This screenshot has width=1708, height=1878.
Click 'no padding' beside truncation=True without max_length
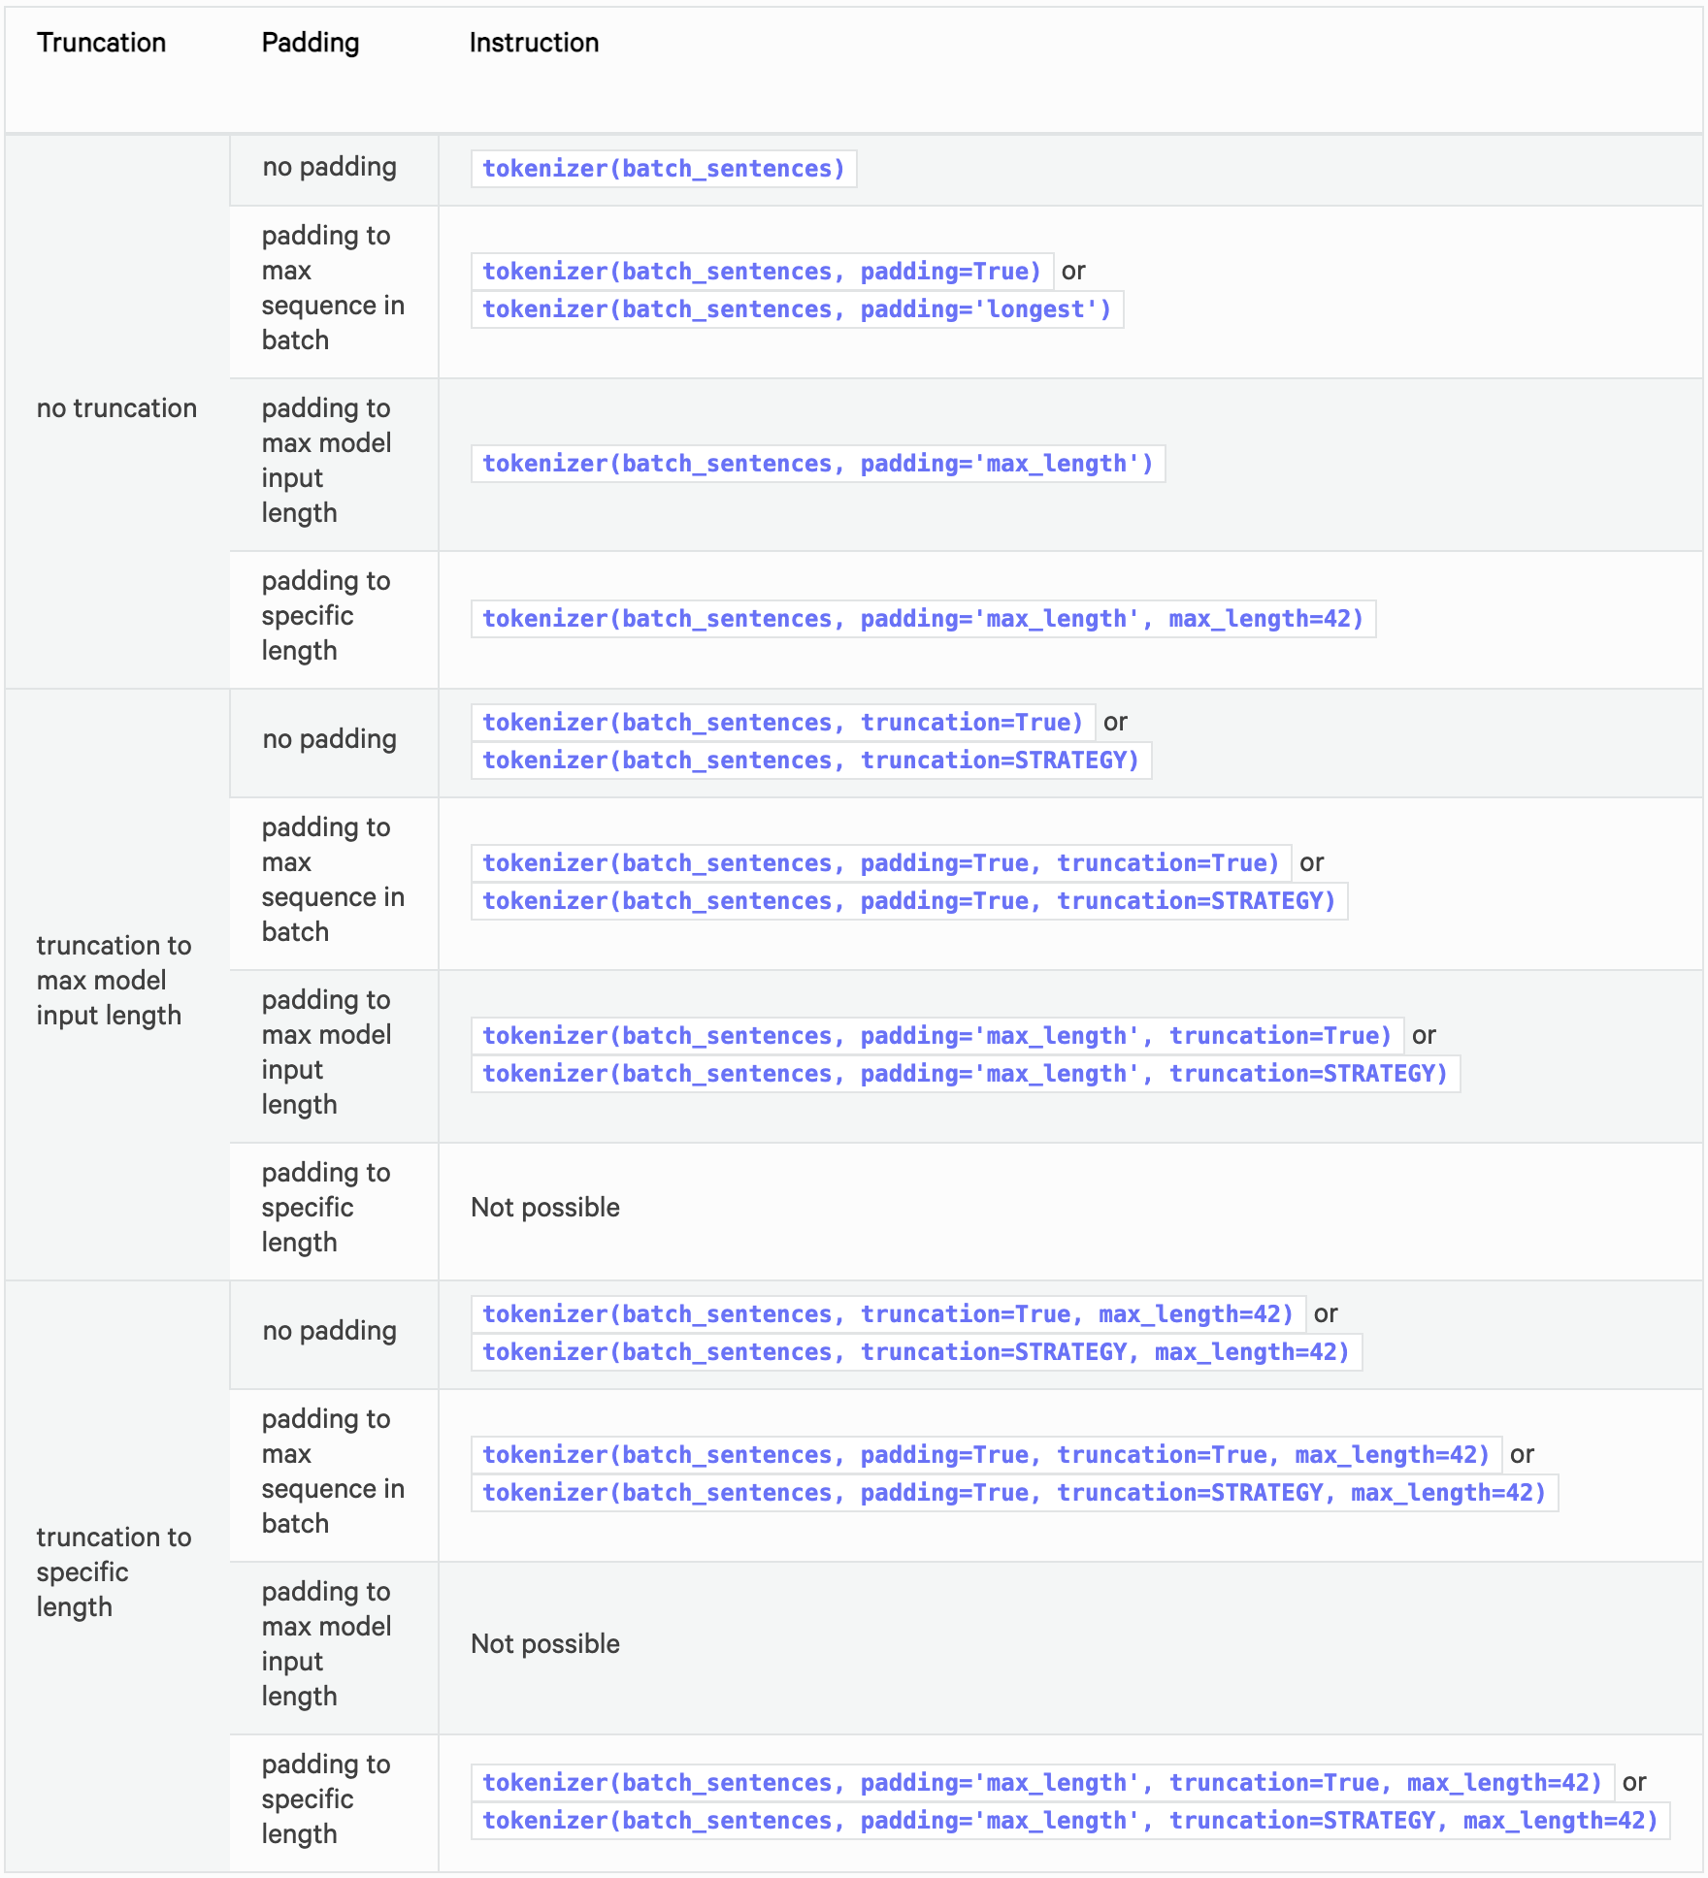coord(330,739)
